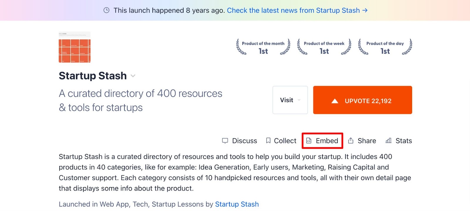This screenshot has height=211, width=470.
Task: Click the arrow after Startup Stash news link
Action: 365,11
